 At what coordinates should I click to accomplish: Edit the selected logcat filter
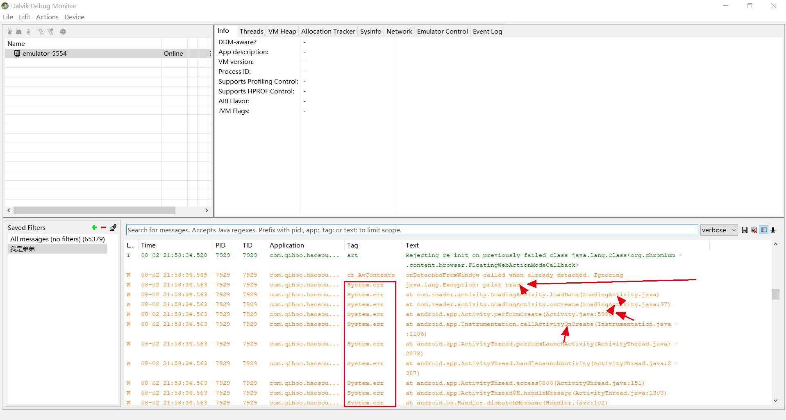pyautogui.click(x=113, y=228)
